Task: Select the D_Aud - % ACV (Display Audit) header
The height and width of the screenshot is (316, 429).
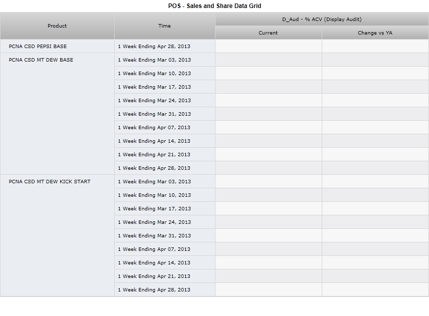Action: [x=322, y=19]
